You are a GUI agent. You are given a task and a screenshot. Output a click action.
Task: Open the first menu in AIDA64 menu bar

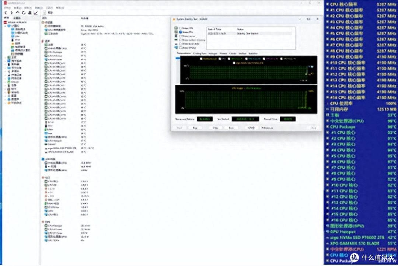pyautogui.click(x=7, y=8)
